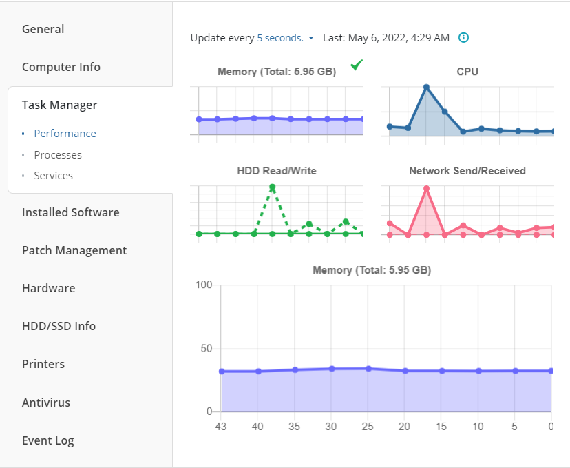Open the Computer Info section
This screenshot has width=570, height=468.
click(61, 67)
